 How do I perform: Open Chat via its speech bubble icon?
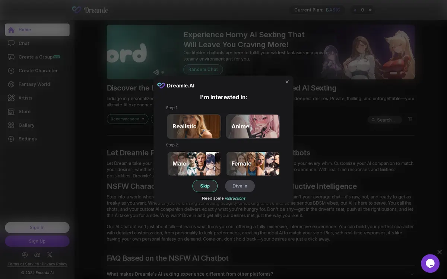point(11,43)
